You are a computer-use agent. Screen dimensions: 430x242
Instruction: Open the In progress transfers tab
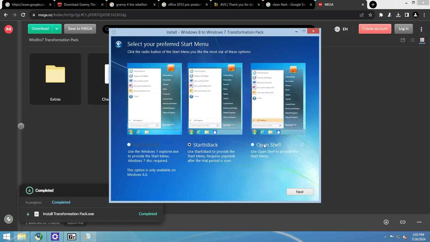[x=34, y=202]
